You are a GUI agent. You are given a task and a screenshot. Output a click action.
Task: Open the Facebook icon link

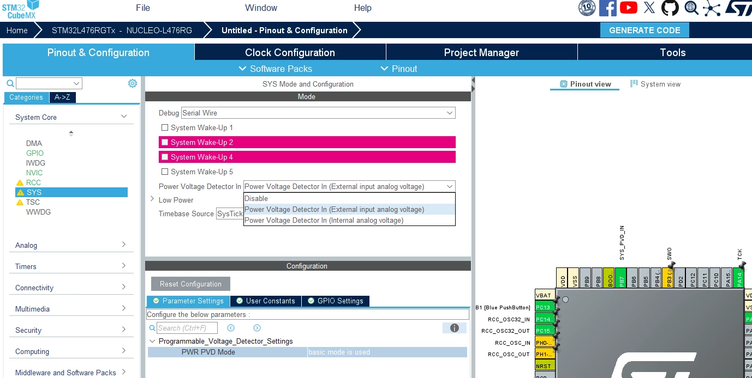pyautogui.click(x=608, y=8)
